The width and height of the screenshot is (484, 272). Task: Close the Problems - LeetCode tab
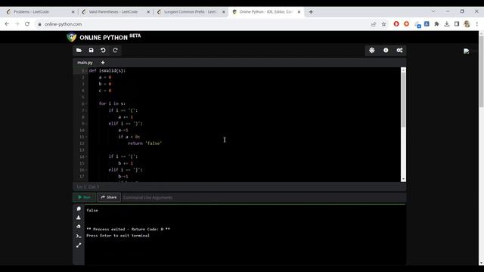[73, 12]
